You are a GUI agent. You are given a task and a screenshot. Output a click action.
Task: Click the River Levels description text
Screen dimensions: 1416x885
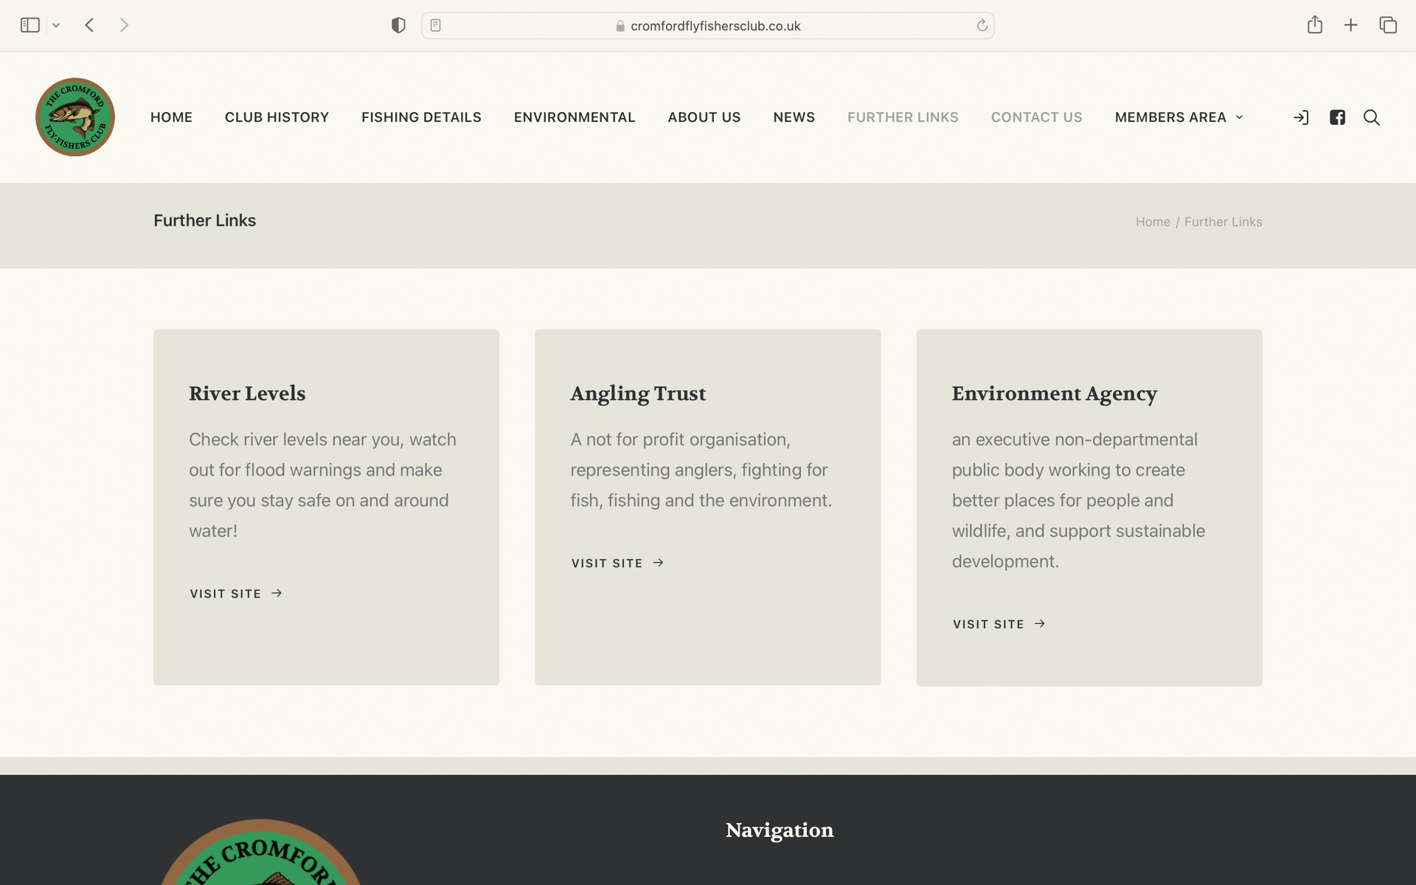point(324,485)
